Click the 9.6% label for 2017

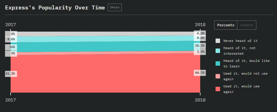pyautogui.click(x=11, y=39)
